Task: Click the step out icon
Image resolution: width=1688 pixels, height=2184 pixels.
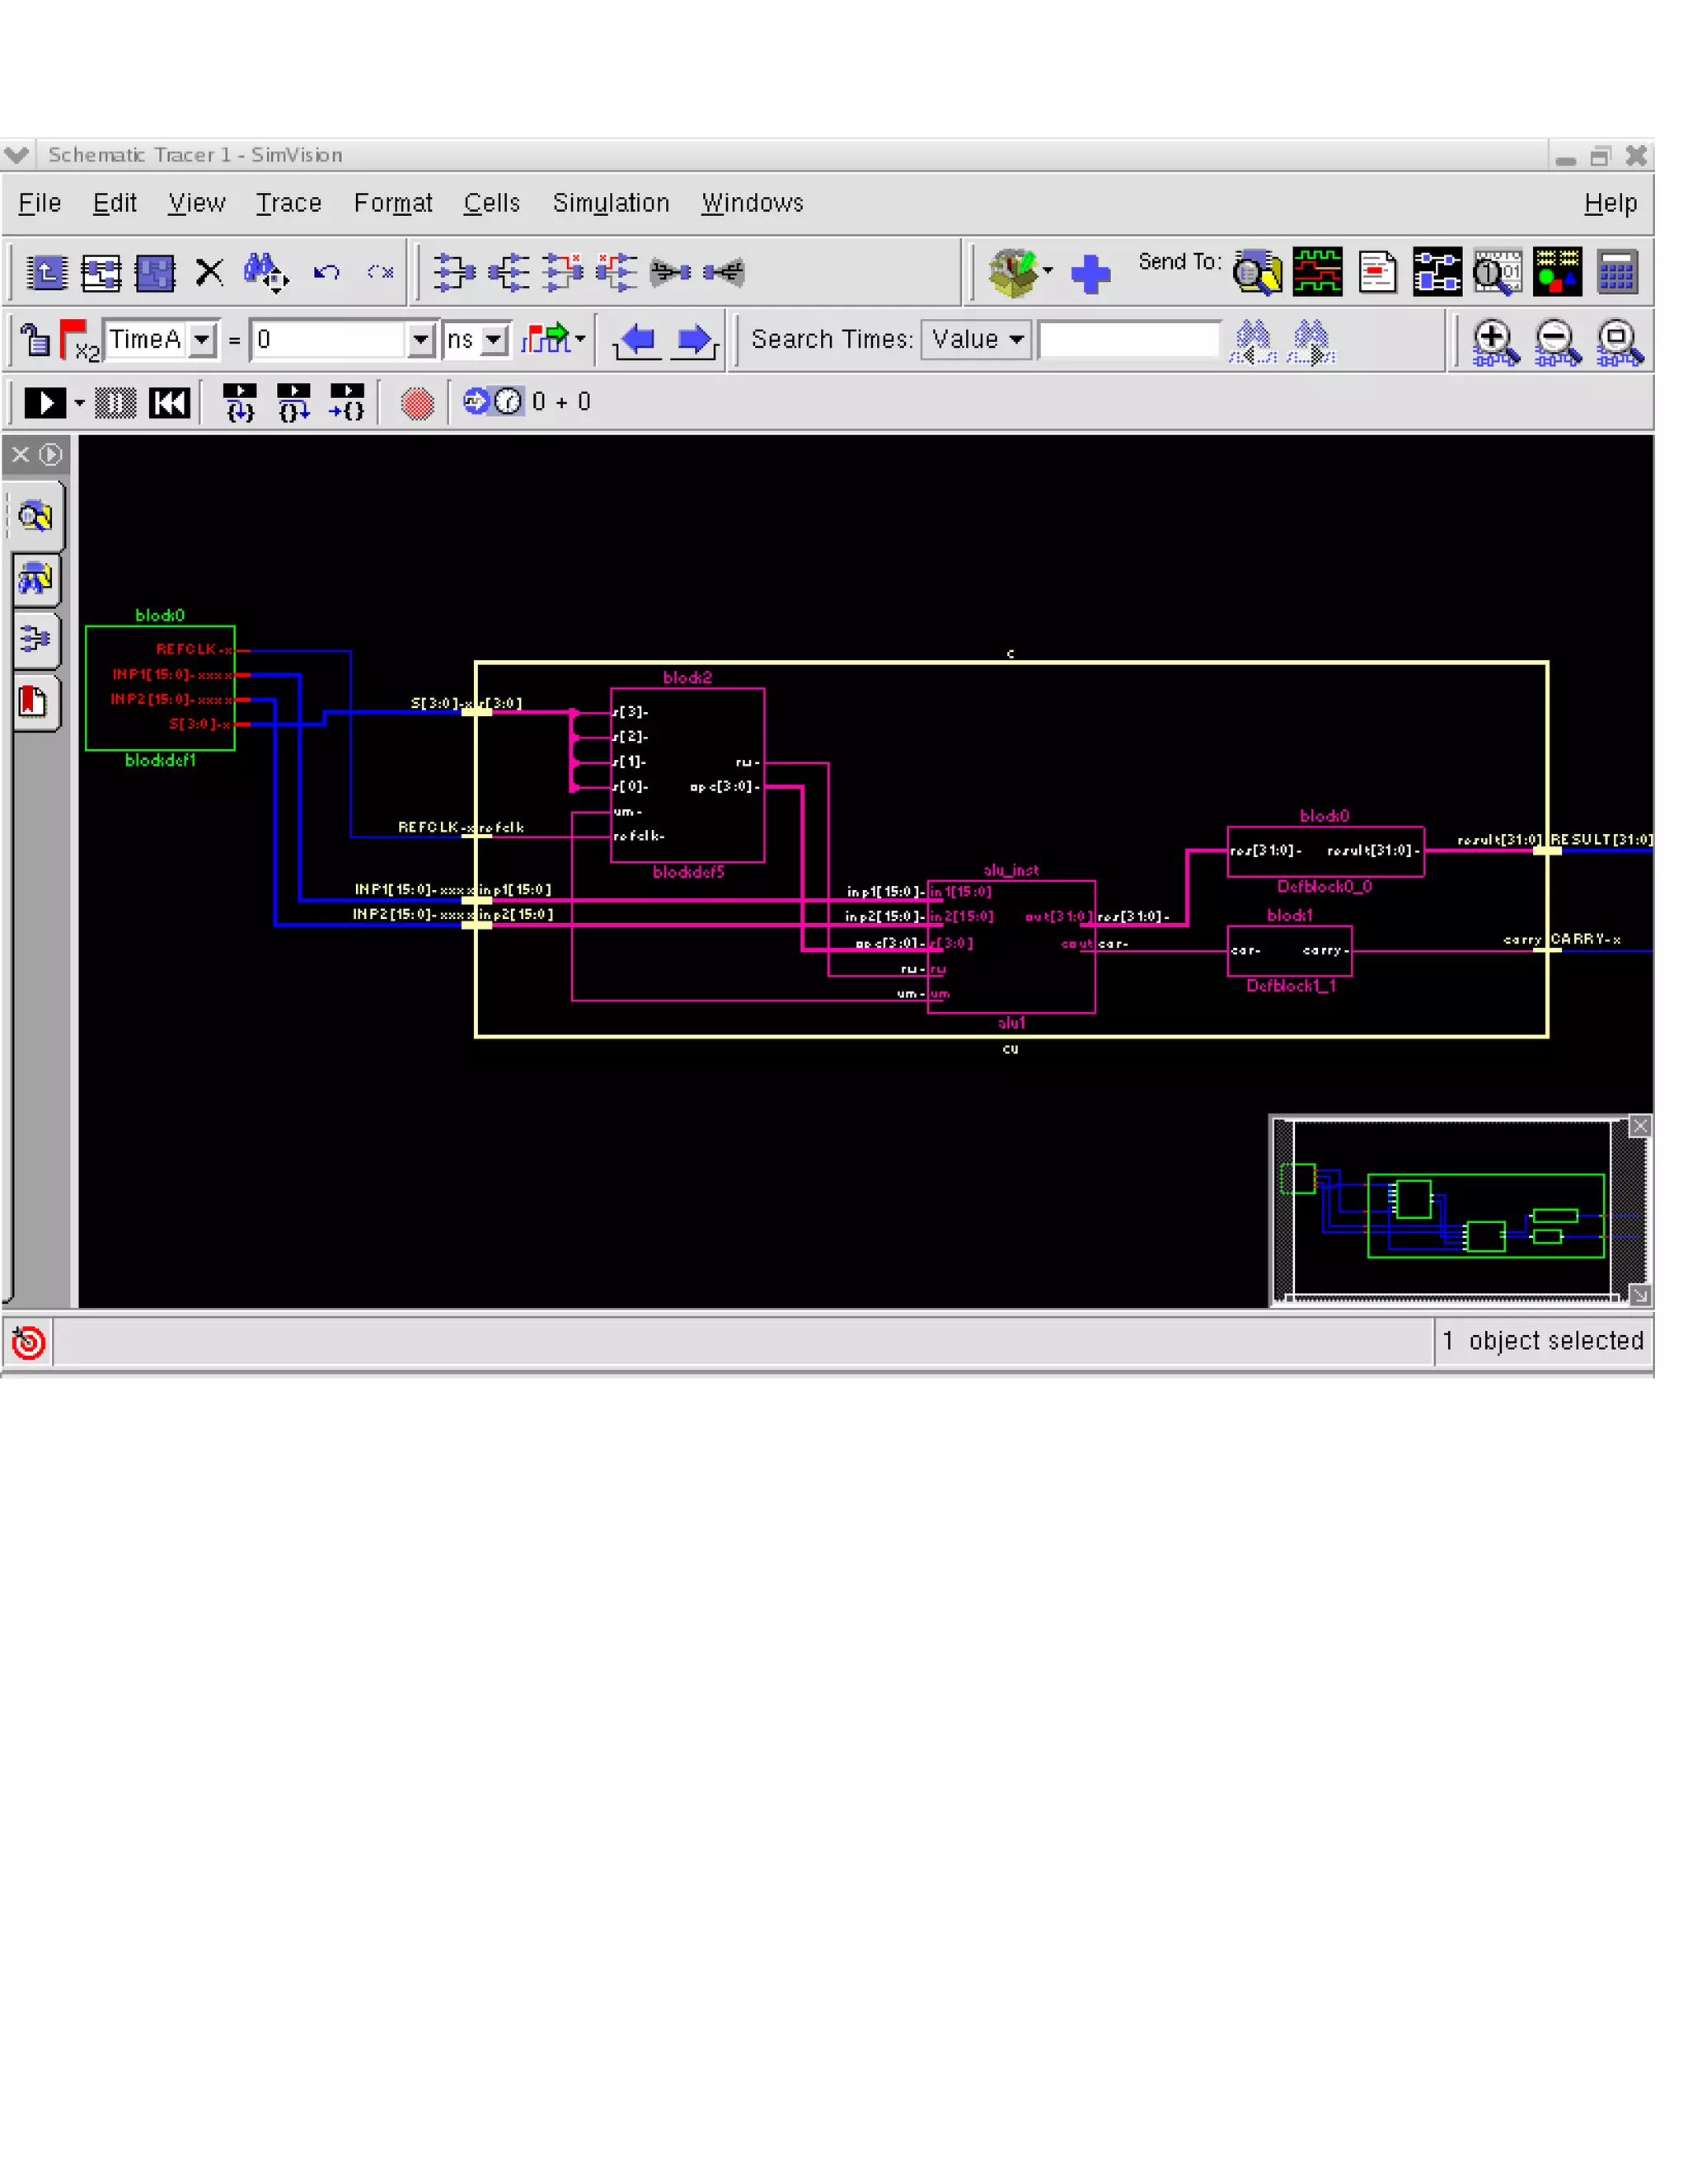Action: [x=347, y=402]
